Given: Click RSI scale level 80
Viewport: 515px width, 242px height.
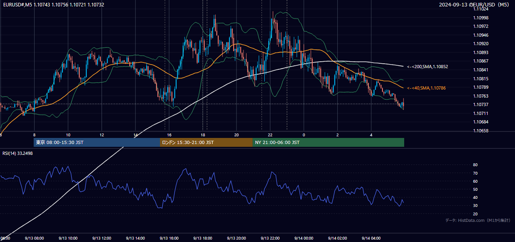Looking at the screenshot, I should click(x=475, y=165).
